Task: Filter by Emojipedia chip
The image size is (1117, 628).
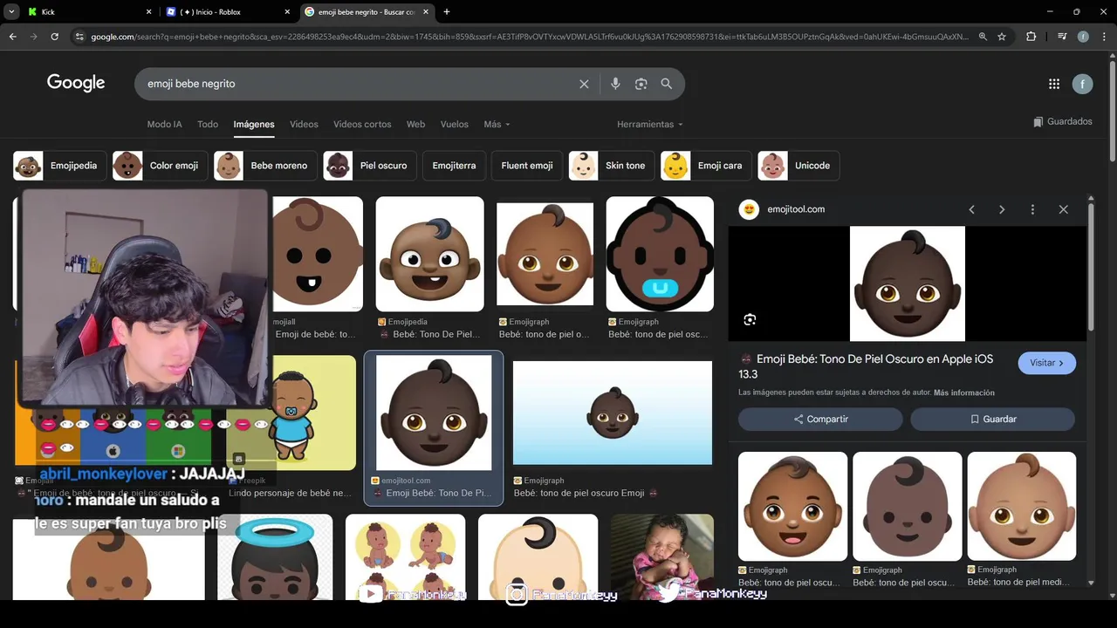Action: (x=60, y=166)
